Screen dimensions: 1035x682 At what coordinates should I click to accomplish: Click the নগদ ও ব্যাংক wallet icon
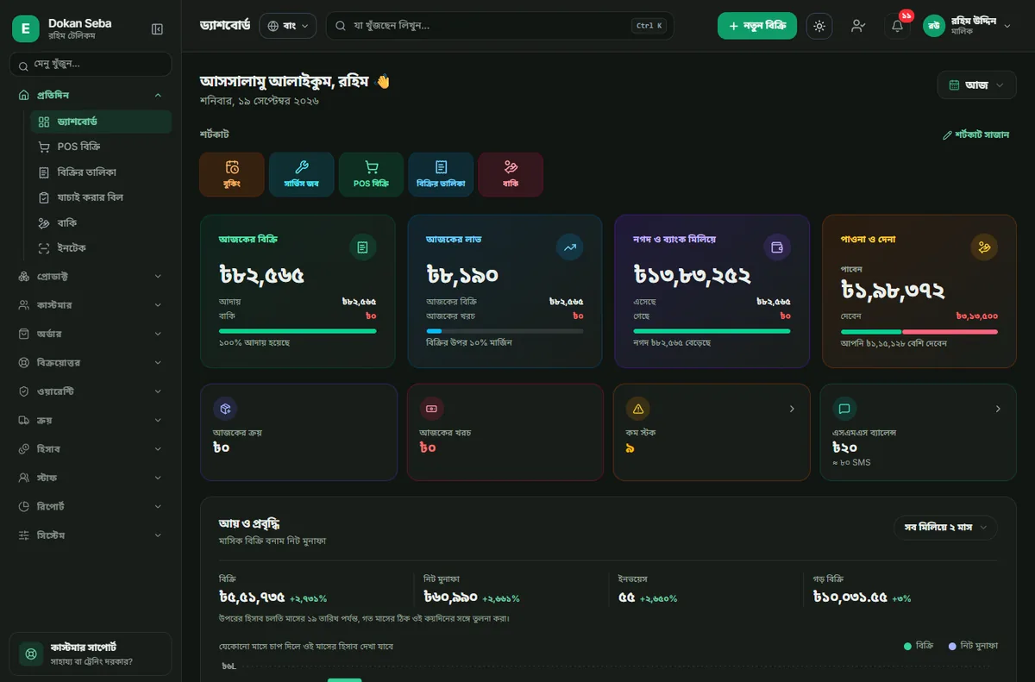(776, 247)
